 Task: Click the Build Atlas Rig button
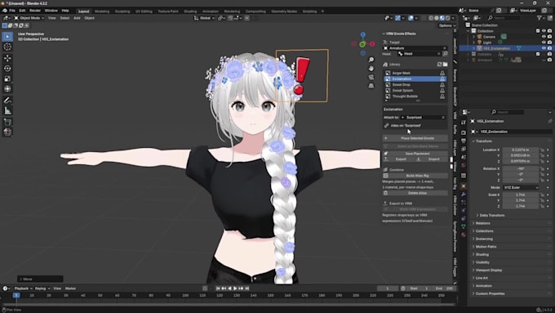coord(415,176)
